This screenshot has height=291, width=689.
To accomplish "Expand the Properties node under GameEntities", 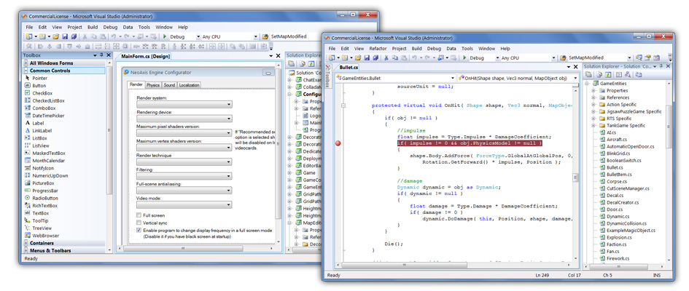I will coord(593,91).
